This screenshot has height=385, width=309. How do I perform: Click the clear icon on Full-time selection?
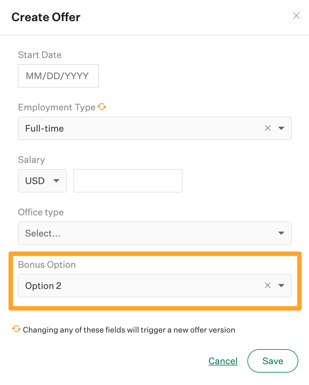click(268, 128)
